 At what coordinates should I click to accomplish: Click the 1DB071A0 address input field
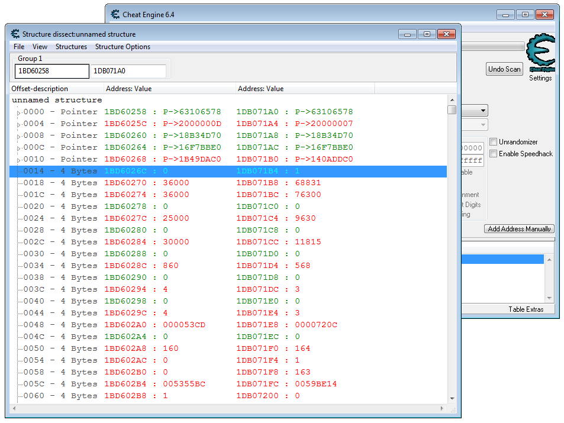[x=128, y=72]
